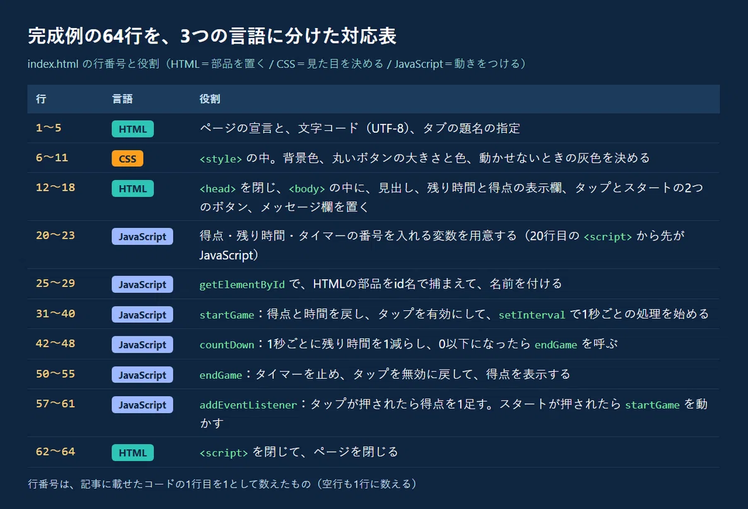Click "<script>" in the 62〜64 row

224,454
